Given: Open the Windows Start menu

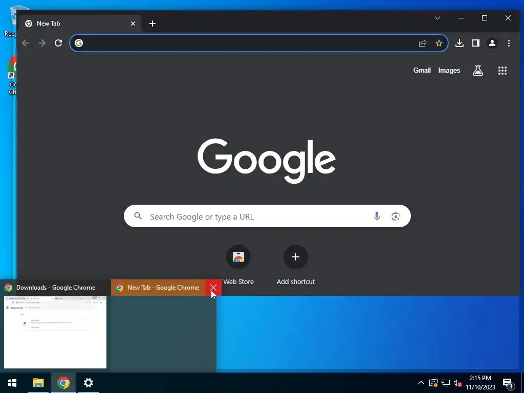Looking at the screenshot, I should pos(12,383).
